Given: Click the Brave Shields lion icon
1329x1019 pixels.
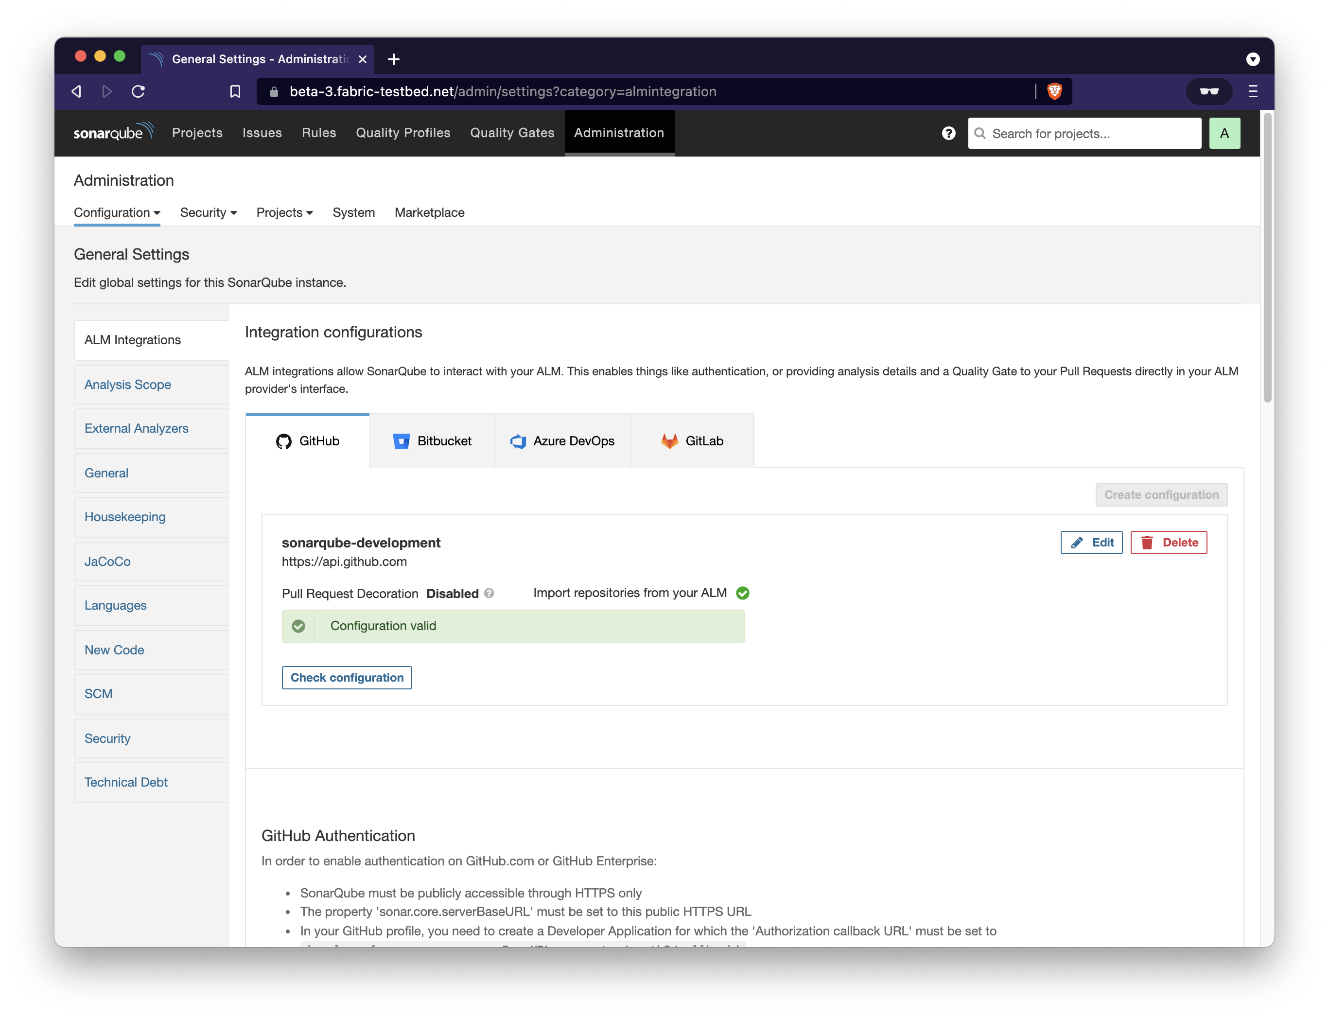Looking at the screenshot, I should click(x=1054, y=91).
